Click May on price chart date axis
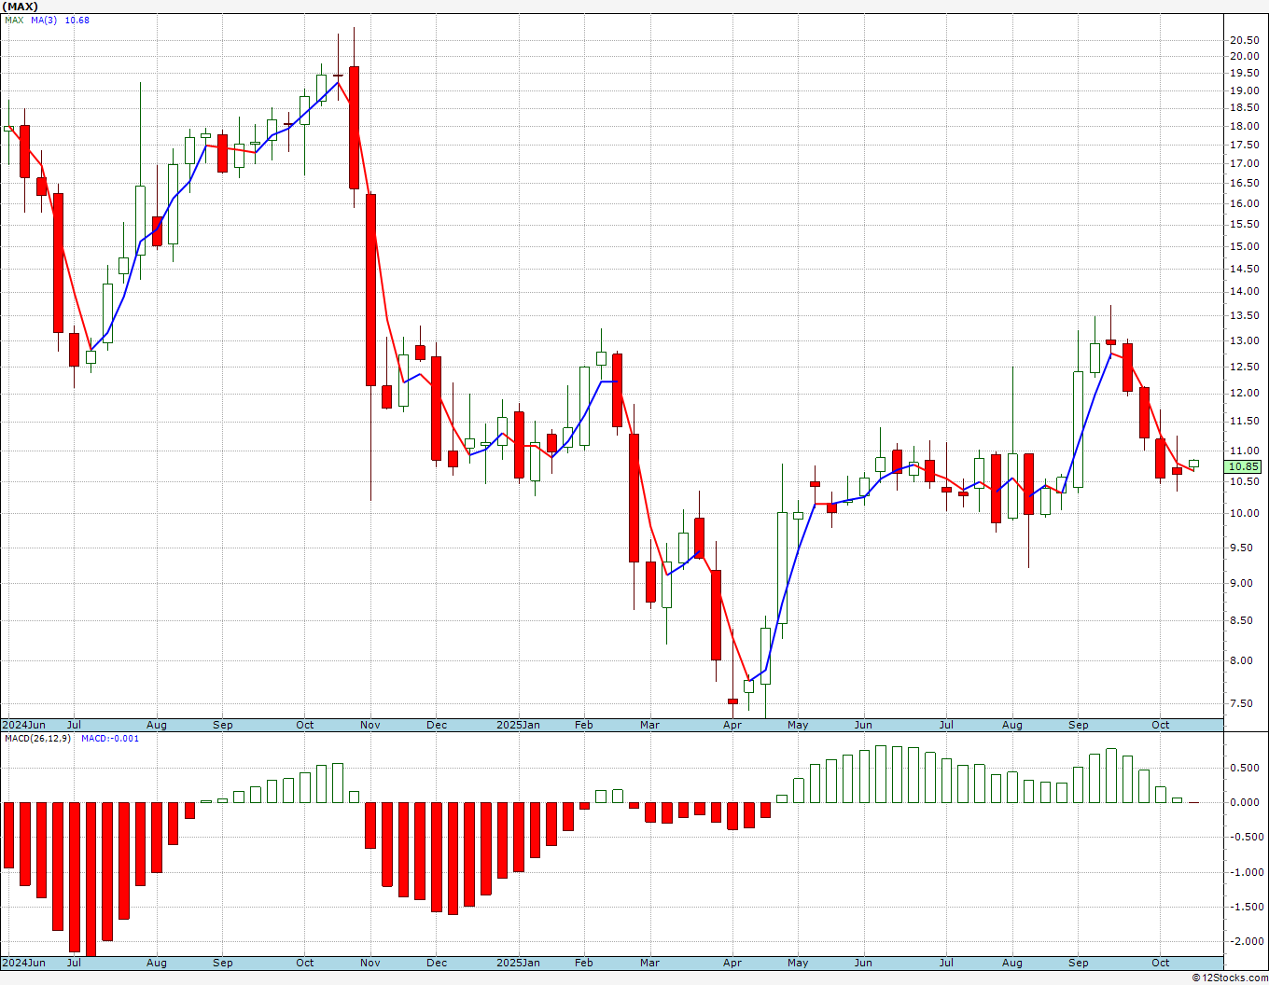 (x=798, y=725)
